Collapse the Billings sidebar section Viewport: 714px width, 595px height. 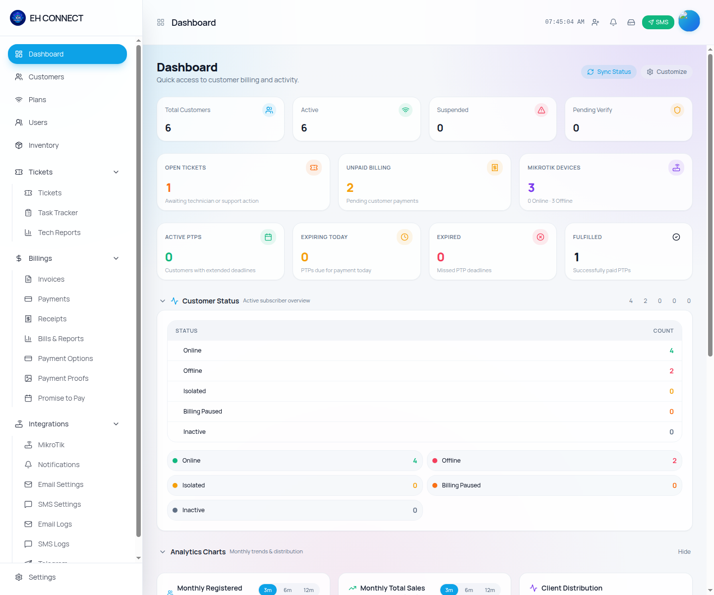point(116,258)
